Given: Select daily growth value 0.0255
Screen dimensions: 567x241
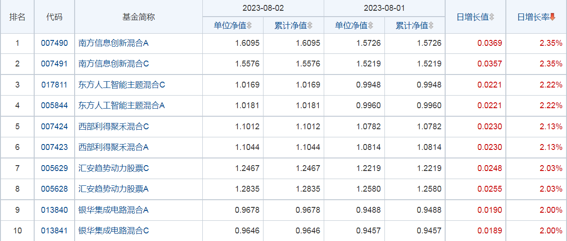Looking at the screenshot, I should 490,189.
